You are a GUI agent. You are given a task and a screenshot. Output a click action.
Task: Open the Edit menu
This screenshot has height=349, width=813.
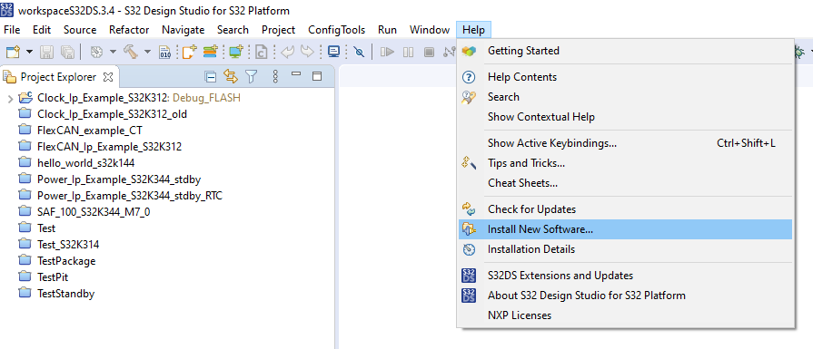[42, 30]
